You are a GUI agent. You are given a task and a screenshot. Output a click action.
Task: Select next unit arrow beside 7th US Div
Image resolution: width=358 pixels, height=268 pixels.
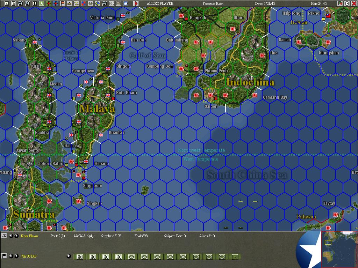16,256
